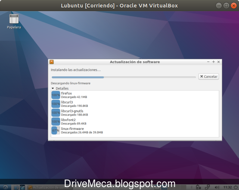Select the libxfont2 package row
Image resolution: width=239 pixels, height=190 pixels.
(135, 121)
